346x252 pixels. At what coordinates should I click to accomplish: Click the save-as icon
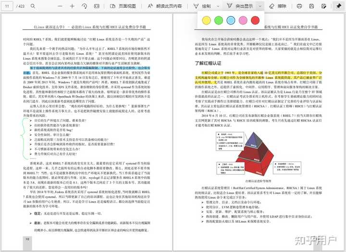[324, 6]
